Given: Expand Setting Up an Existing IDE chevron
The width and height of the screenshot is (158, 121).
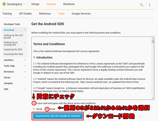Looking at the screenshot, I should [25, 43].
